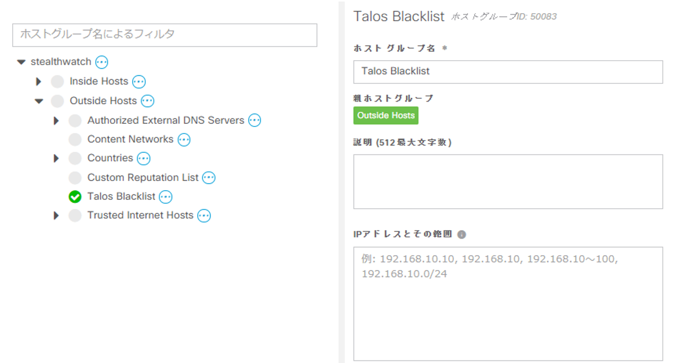Image resolution: width=674 pixels, height=363 pixels.
Task: Select the Inside Hosts tree label
Action: 99,81
